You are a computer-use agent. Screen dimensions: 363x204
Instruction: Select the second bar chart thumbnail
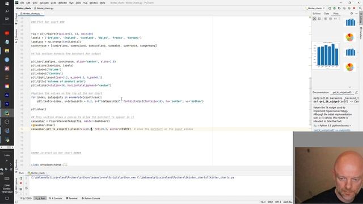pyautogui.click(x=351, y=52)
